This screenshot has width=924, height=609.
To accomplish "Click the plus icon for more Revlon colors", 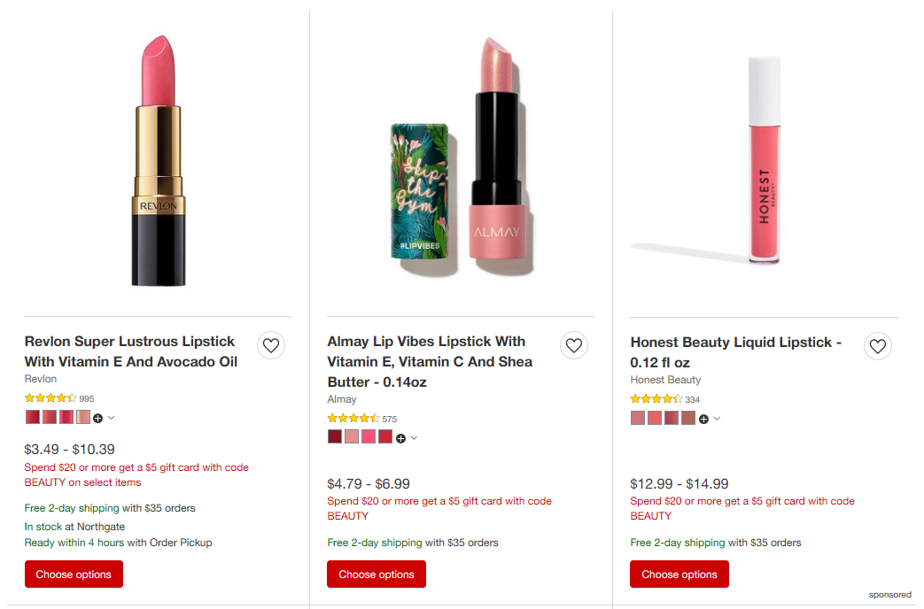I will (98, 418).
